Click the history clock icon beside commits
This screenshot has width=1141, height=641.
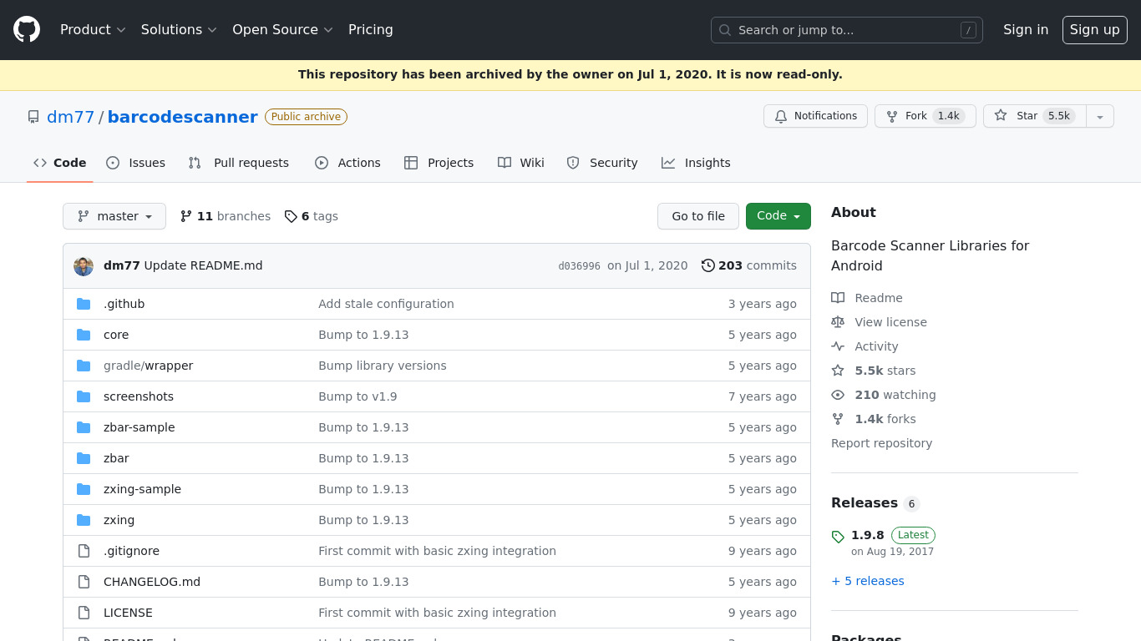(708, 265)
